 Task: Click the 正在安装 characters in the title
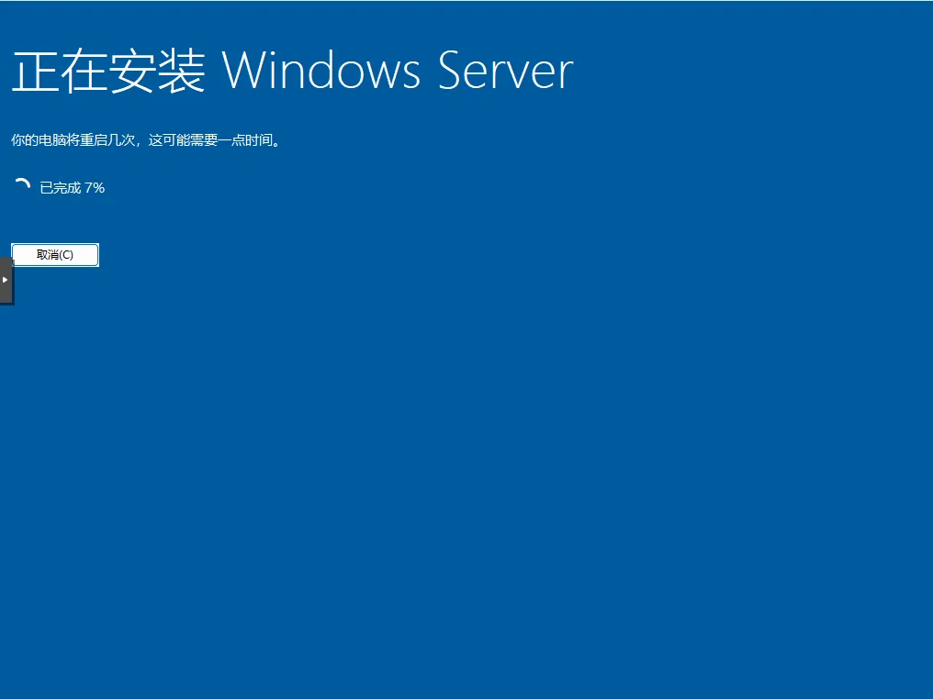coord(108,72)
